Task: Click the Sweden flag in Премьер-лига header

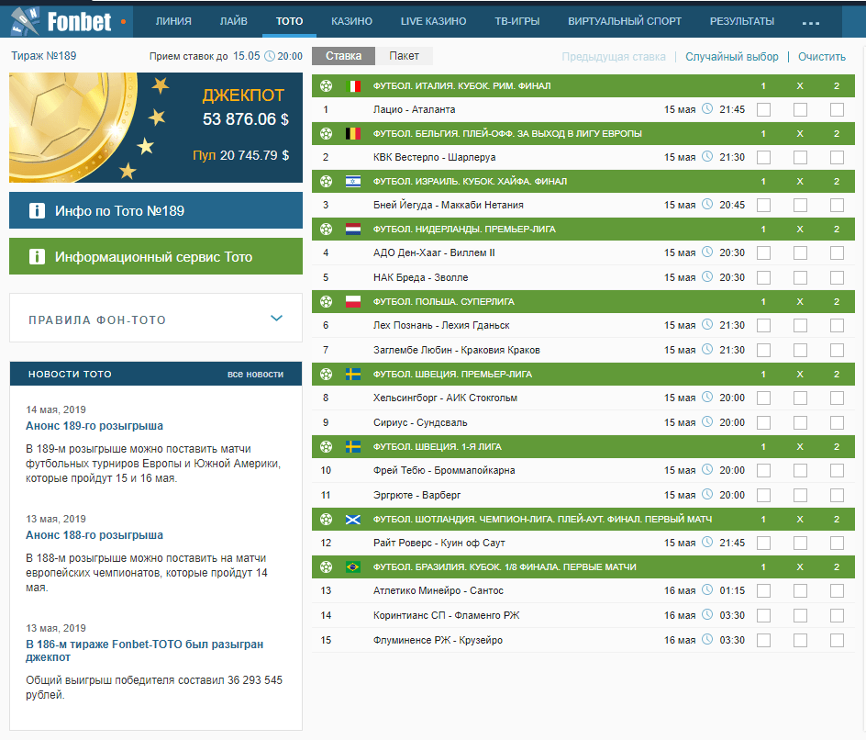Action: [353, 375]
